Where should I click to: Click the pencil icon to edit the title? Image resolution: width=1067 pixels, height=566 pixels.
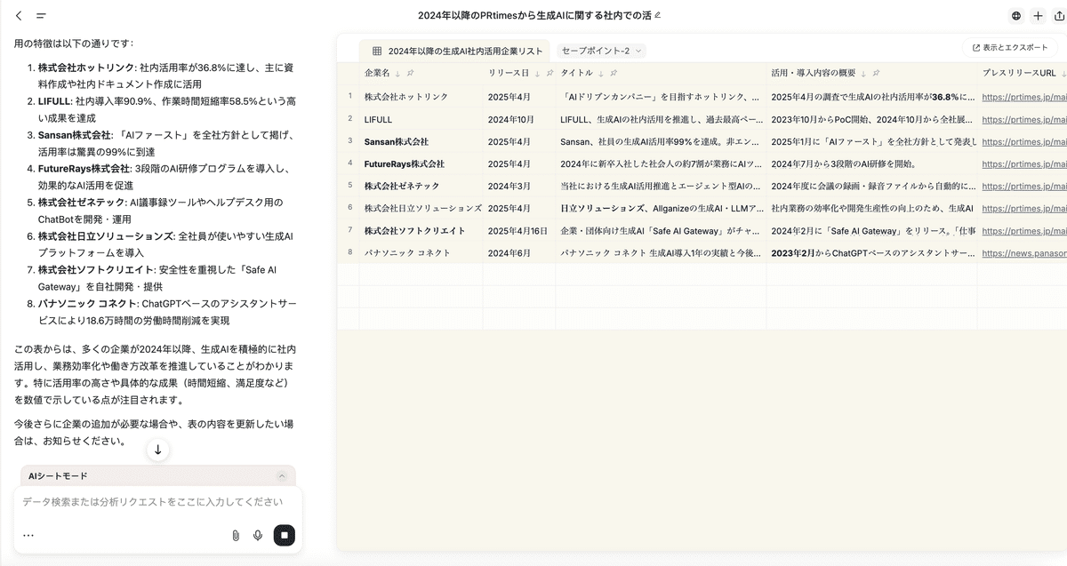click(x=658, y=16)
